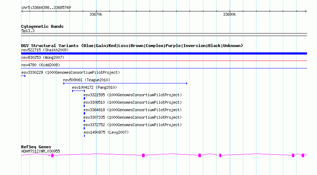The width and height of the screenshot is (317, 175).
Task: Open variant label esv3321595
Action: 132,95
